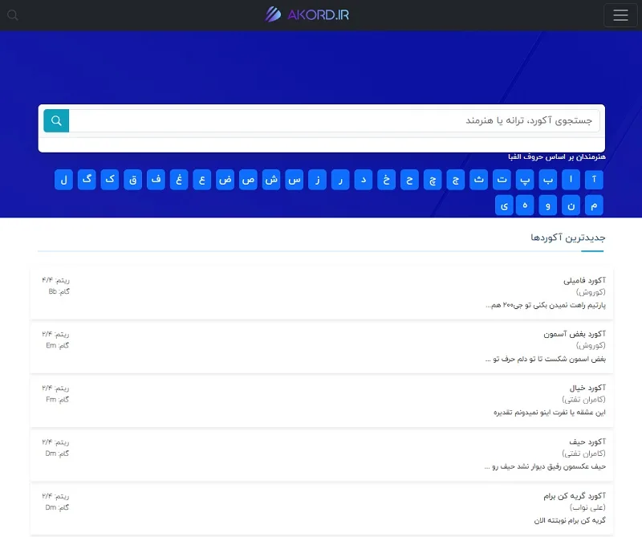Screen dimensions: 642x537
Task: Click lyric line 'پارتیم راهت نمیدن بکنی تو جی۲۰۰'
Action: (x=546, y=305)
